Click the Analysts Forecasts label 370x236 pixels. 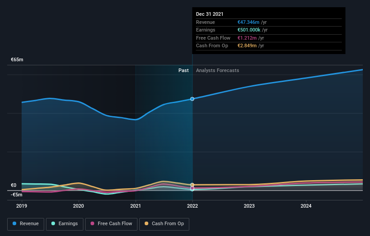coord(218,70)
